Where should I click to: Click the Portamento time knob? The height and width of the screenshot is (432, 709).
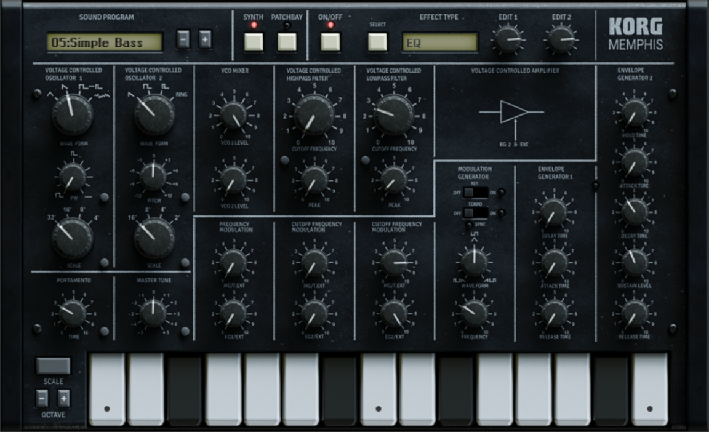[73, 314]
